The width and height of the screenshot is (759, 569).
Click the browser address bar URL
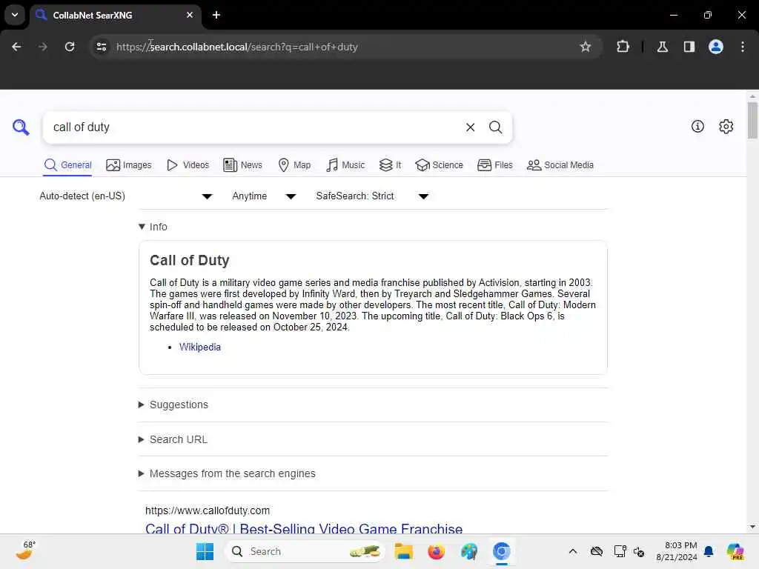tap(236, 47)
